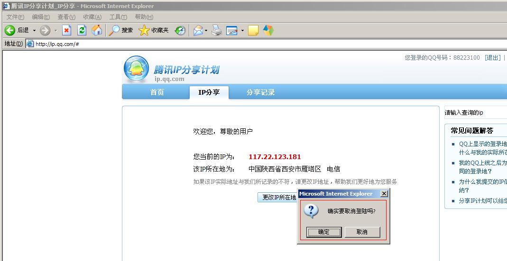Screen dimensions: 507x261
Task: Click the Forward arrow icon
Action: click(45, 30)
